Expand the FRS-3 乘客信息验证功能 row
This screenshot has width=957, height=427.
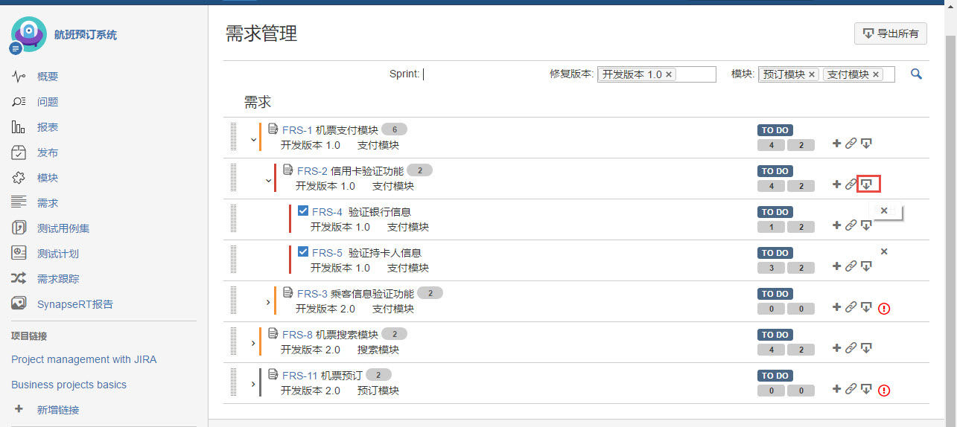click(x=268, y=302)
